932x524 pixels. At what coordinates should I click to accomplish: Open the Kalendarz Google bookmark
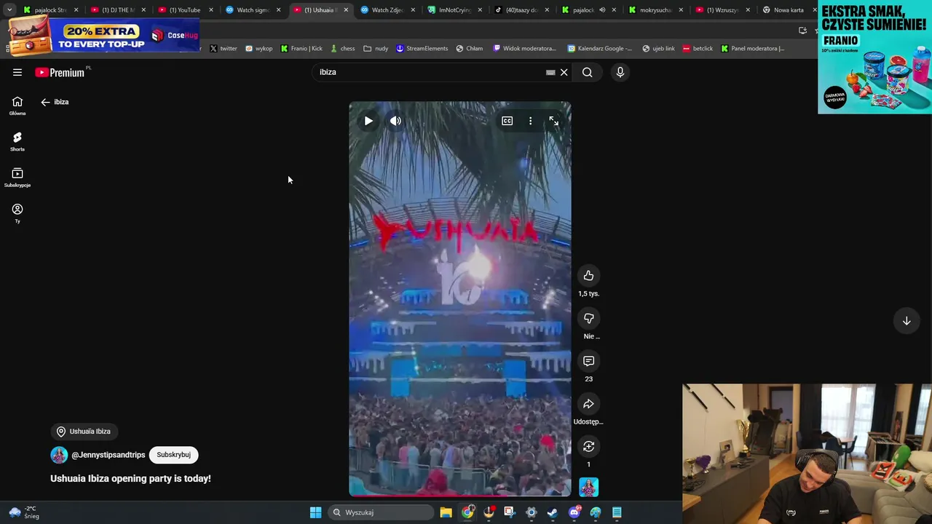(x=599, y=49)
